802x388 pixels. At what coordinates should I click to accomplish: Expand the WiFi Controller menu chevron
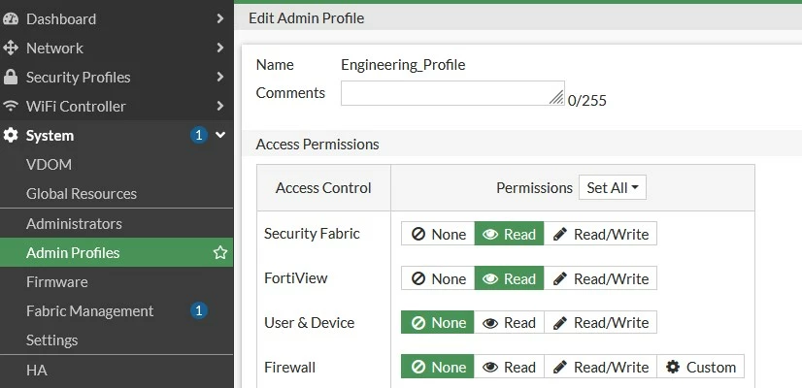pos(220,107)
